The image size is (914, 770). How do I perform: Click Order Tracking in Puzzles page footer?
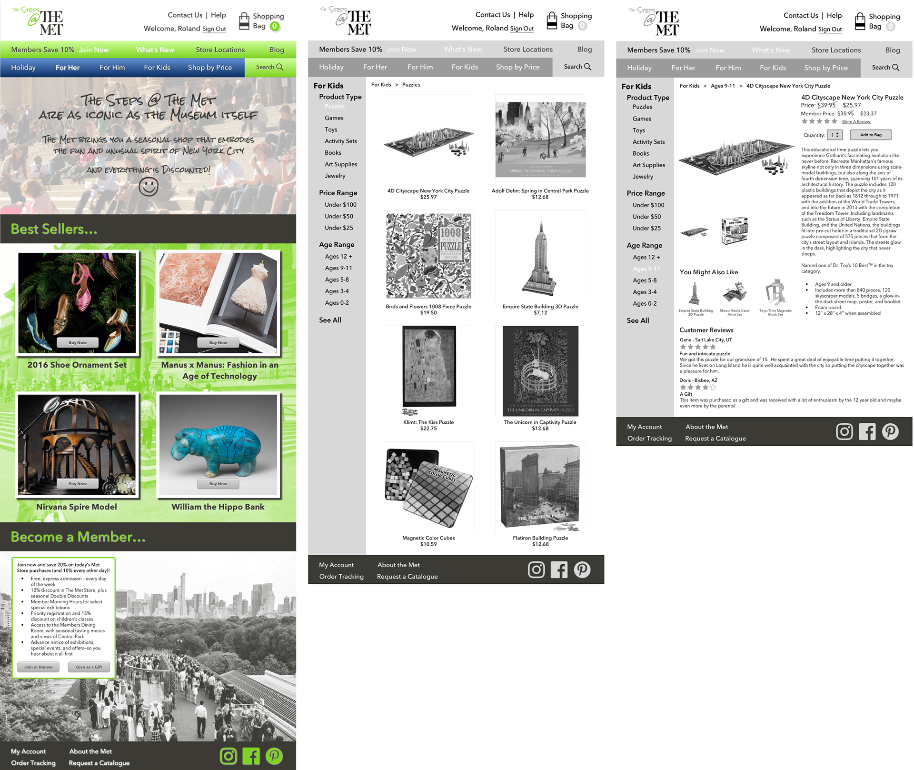click(341, 577)
